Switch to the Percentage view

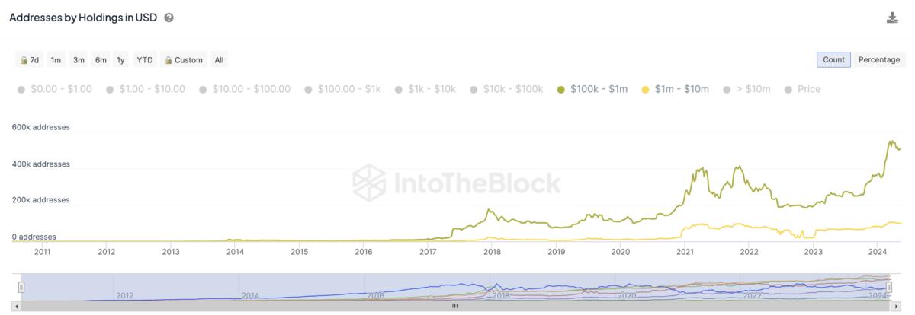(879, 60)
